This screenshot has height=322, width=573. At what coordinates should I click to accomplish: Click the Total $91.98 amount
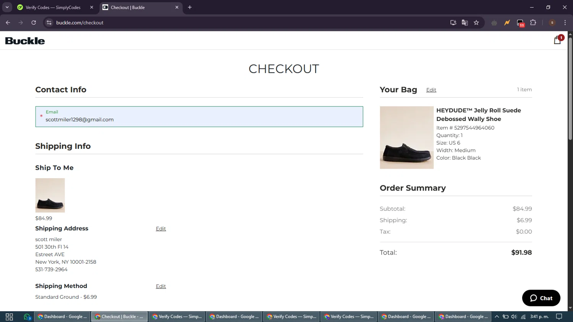521,253
